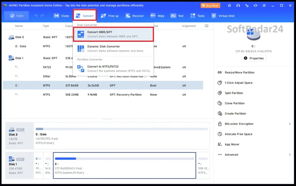This screenshot has width=296, height=186.
Task: Select Disk 0 in the disk map
Action: (20, 136)
